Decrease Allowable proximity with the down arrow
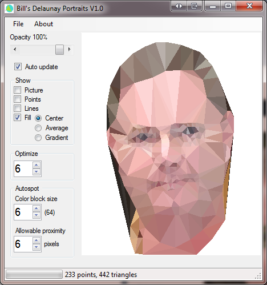The image size is (267, 285). coord(37,247)
